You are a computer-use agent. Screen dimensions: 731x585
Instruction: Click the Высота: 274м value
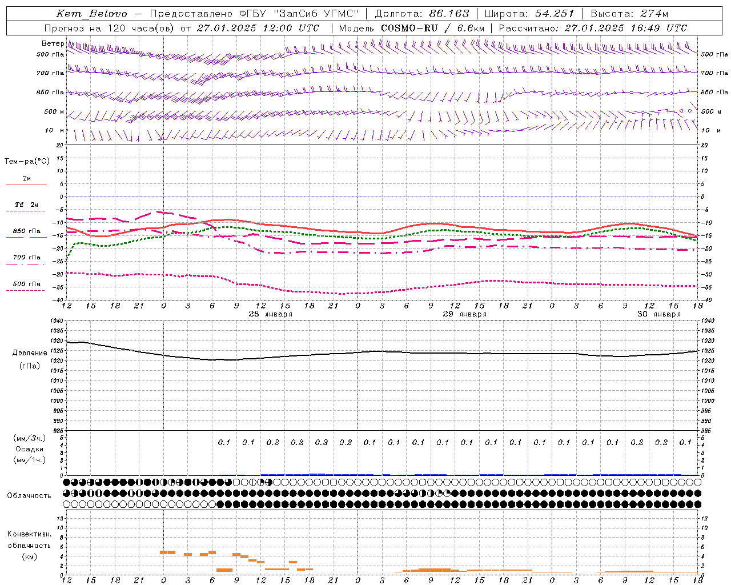(629, 14)
